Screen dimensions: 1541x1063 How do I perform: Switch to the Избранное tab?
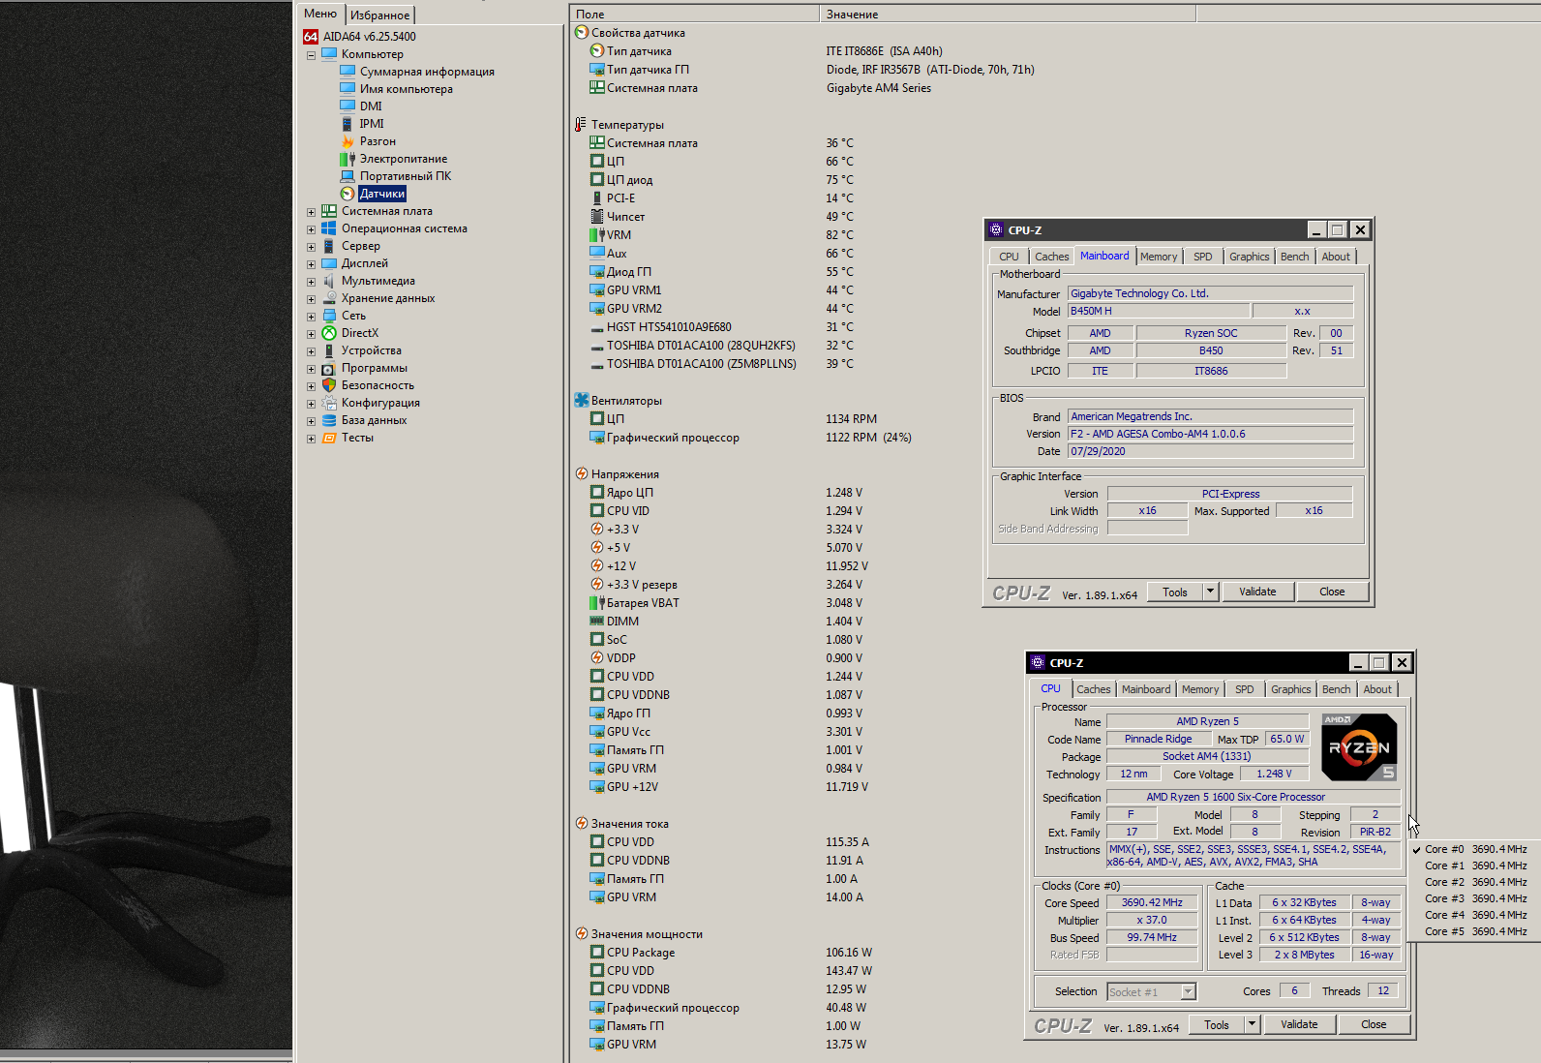[x=379, y=15]
